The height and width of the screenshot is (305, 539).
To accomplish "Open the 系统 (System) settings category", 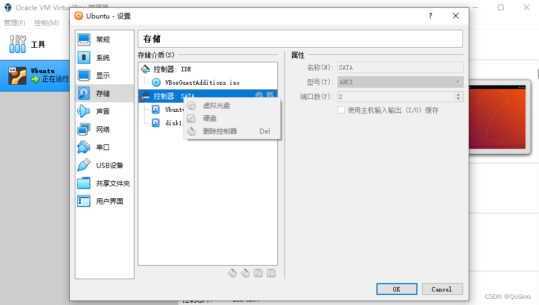I will pyautogui.click(x=105, y=58).
